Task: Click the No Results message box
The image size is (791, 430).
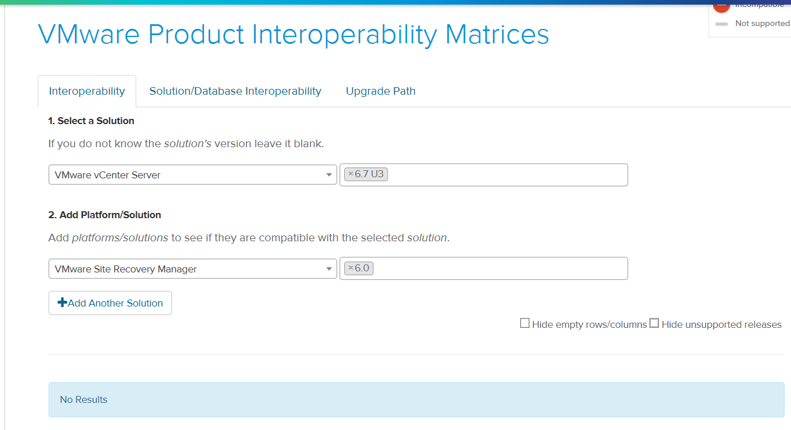Action: click(416, 399)
